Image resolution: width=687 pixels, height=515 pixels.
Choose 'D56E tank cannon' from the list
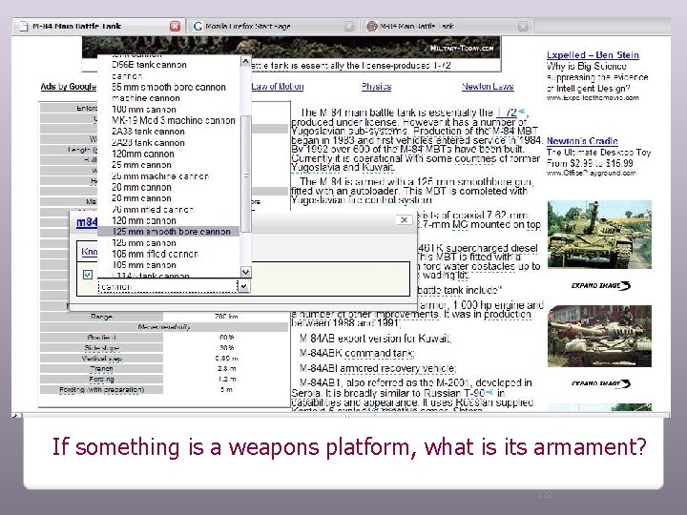[149, 65]
